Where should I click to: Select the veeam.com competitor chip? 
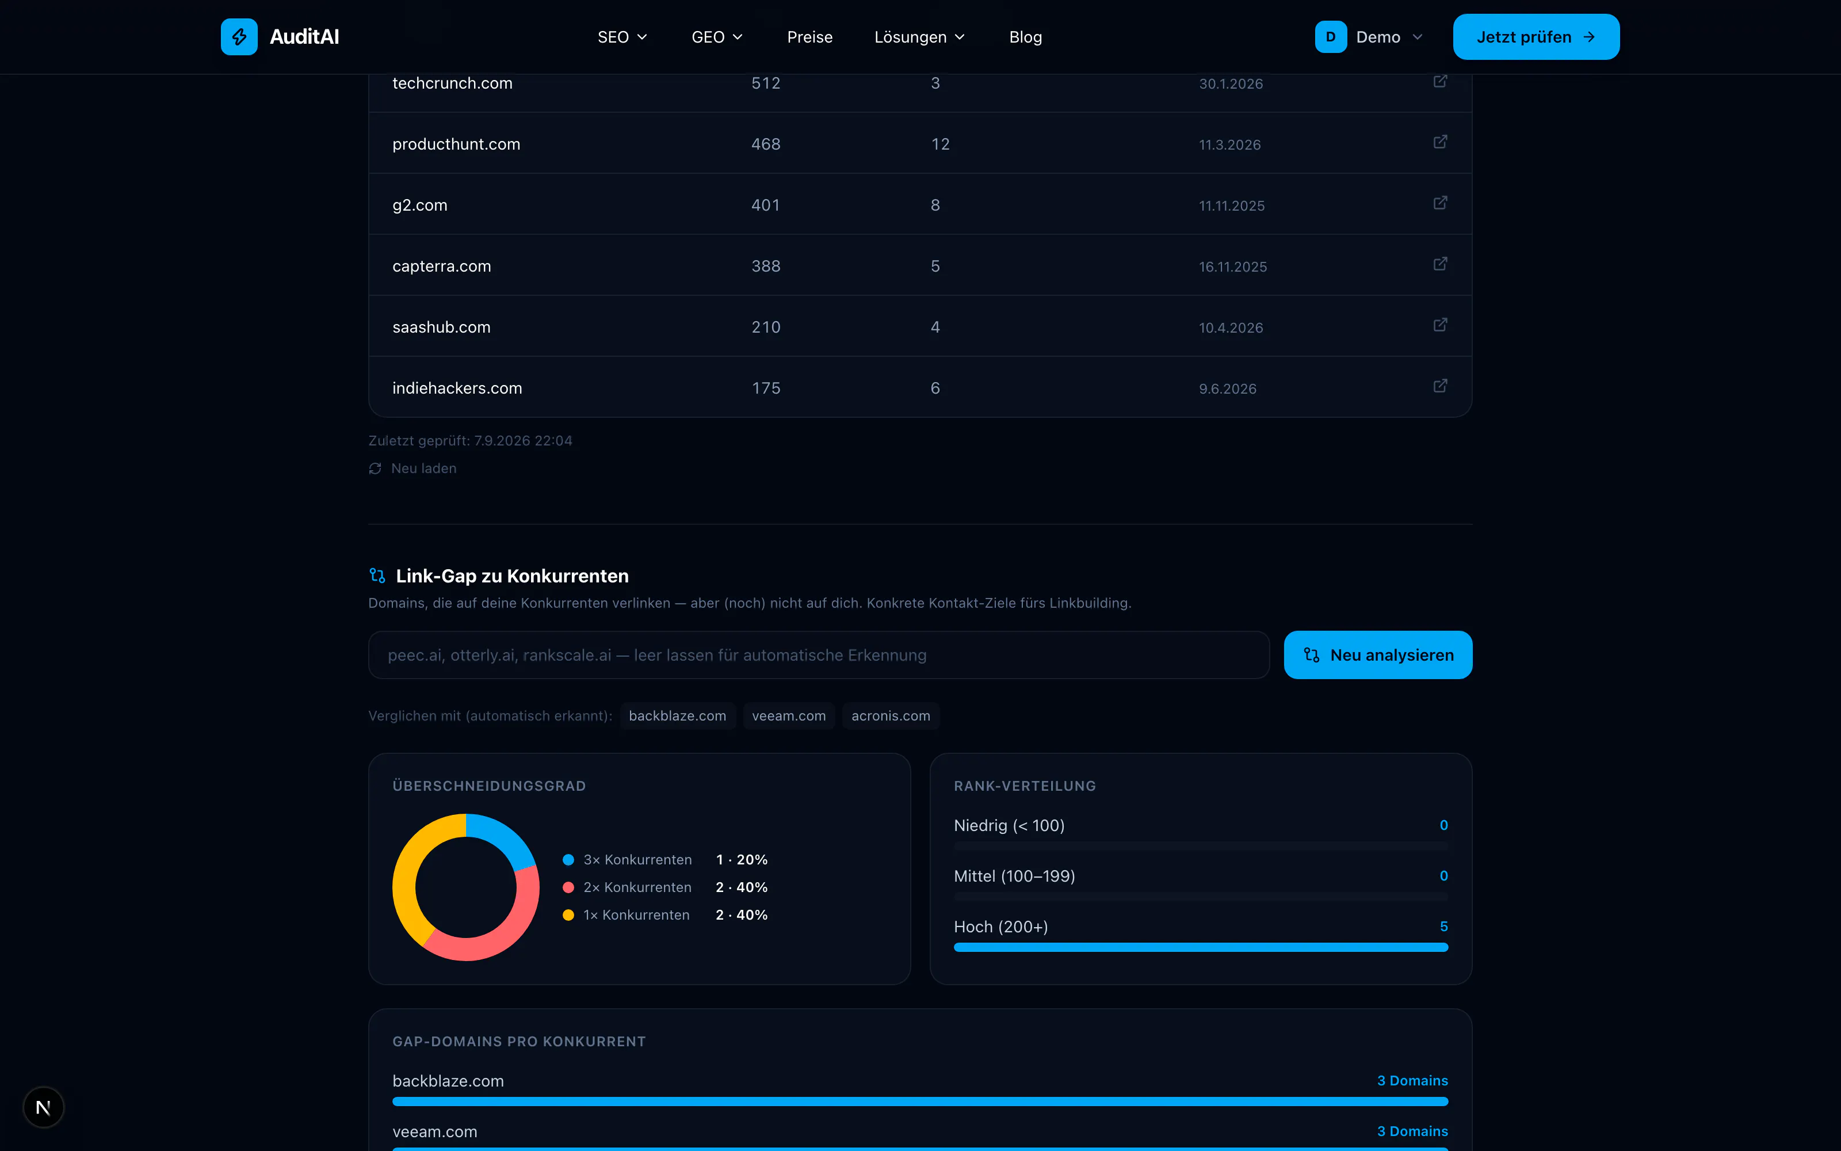[x=789, y=715]
